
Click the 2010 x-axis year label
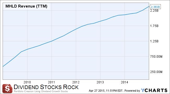27,82
